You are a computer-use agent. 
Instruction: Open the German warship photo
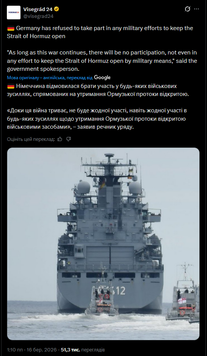coord(103,244)
